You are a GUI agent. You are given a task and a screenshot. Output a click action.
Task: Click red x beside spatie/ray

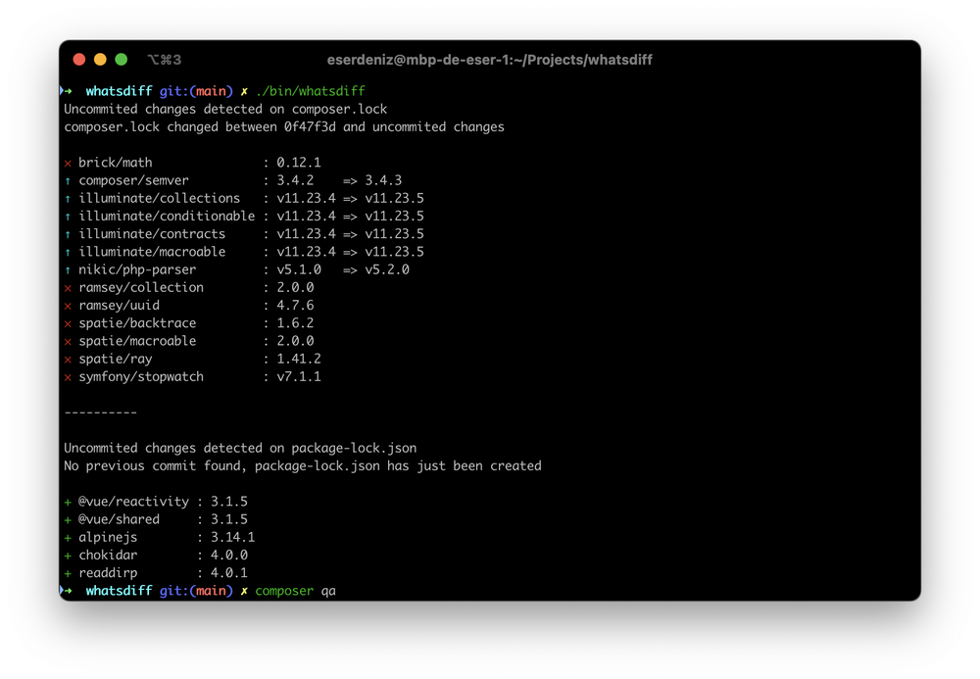tap(69, 361)
